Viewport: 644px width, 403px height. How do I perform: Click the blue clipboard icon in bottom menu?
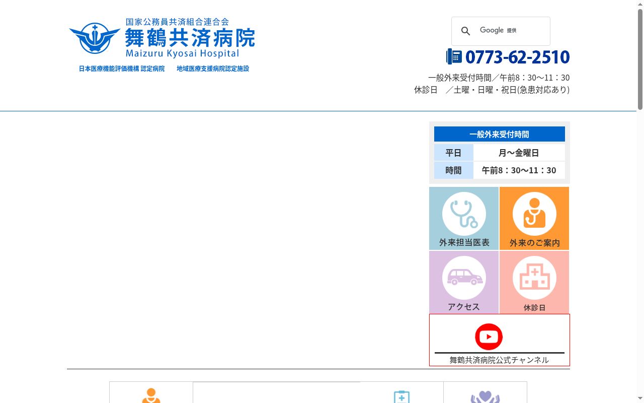point(401,396)
